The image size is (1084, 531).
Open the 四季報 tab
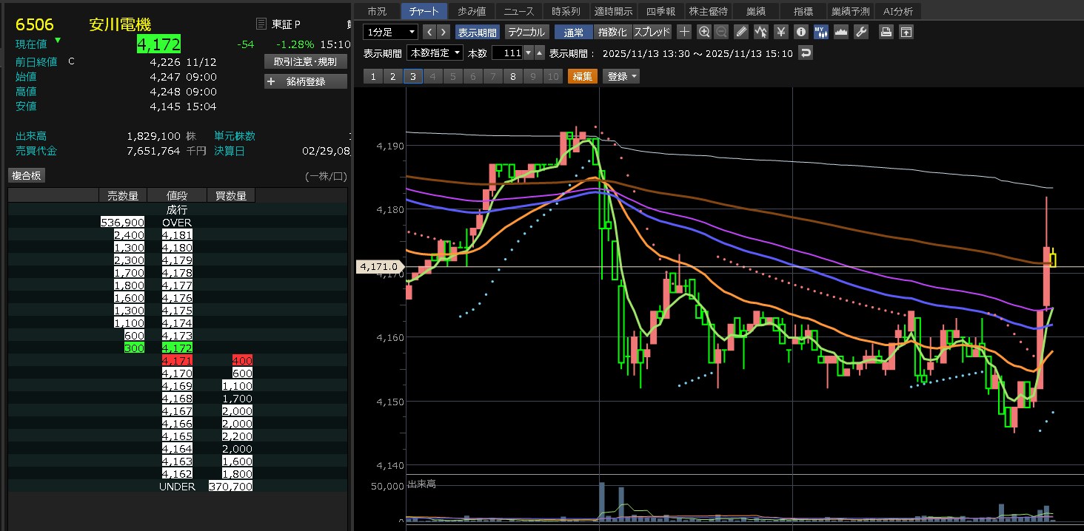(660, 11)
